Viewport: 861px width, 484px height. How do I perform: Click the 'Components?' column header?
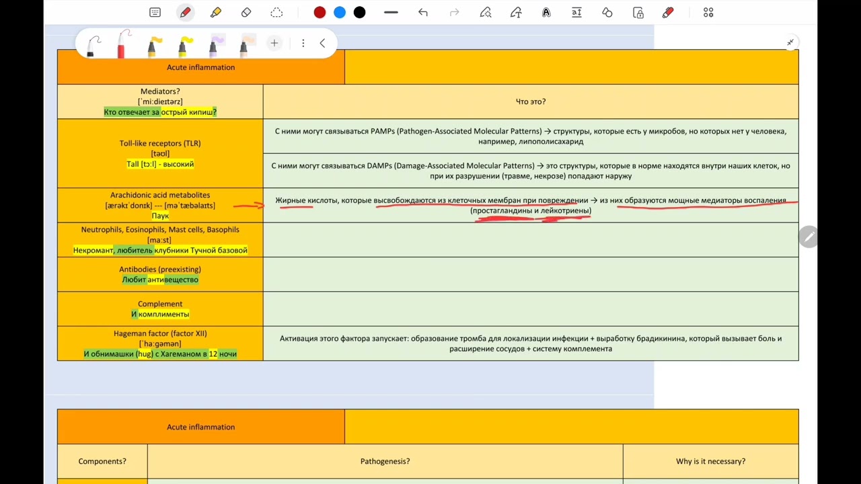coord(102,461)
